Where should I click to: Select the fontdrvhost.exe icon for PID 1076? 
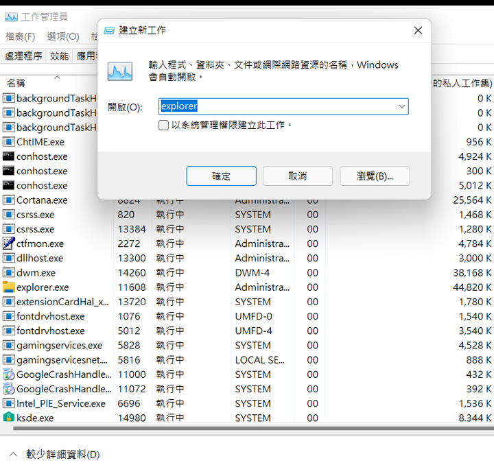coord(8,316)
